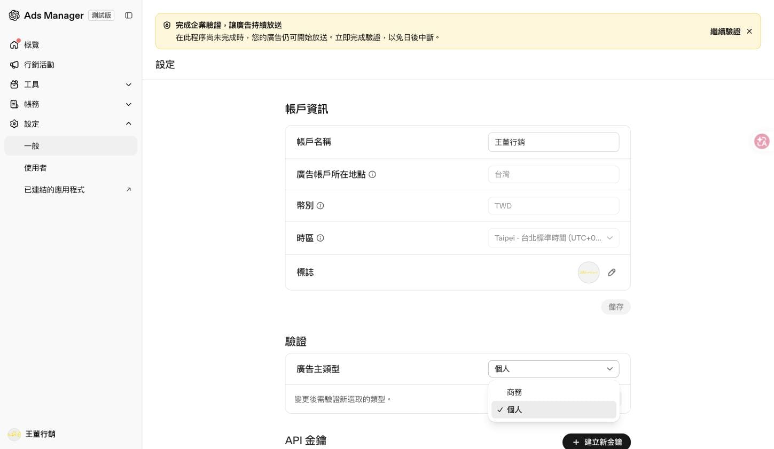Open the 時區 Taipei dropdown
The image size is (774, 449).
[553, 238]
